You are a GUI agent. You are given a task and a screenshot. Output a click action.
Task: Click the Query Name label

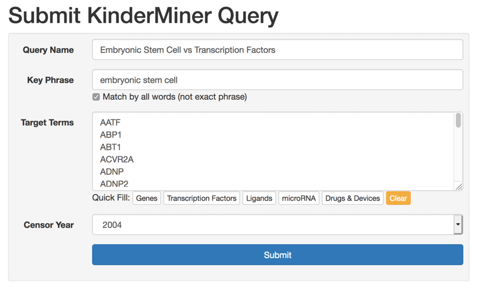[48, 50]
